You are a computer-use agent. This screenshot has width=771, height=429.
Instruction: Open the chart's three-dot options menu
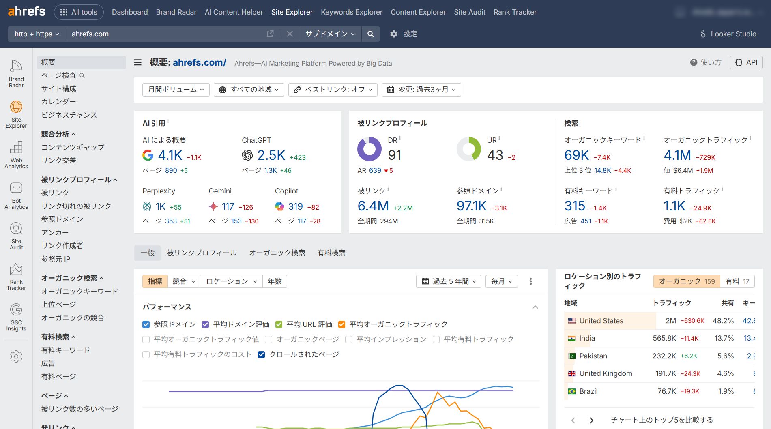(x=530, y=281)
